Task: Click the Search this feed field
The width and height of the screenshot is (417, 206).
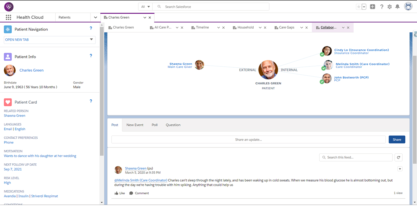Action: pyautogui.click(x=356, y=157)
